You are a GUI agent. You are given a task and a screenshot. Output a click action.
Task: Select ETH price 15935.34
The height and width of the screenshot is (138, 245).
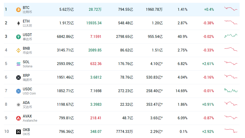94,23
